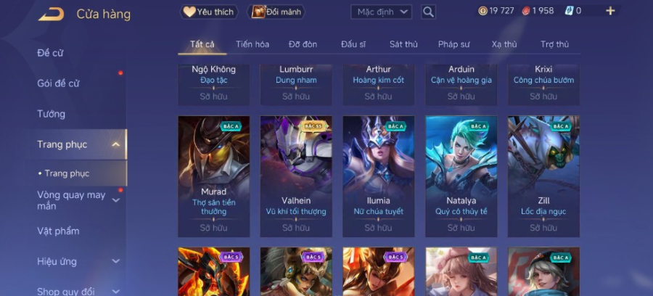Screen dimensions: 653x296
Task: Open the Mặc định sort dropdown
Action: click(x=381, y=12)
